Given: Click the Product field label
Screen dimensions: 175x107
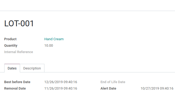Looking at the screenshot, I should (x=10, y=39).
